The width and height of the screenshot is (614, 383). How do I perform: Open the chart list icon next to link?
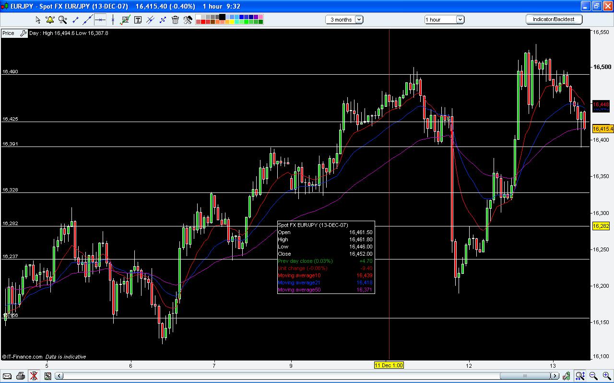tap(47, 376)
